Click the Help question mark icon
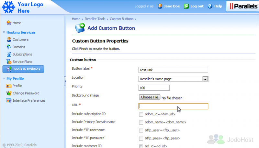Screen dimensions: 259x148 click(x=210, y=6)
